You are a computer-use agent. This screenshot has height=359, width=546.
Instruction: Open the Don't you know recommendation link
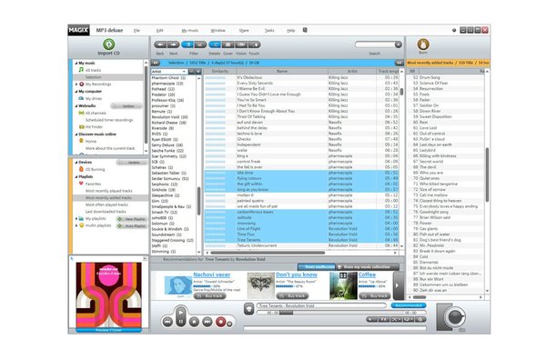click(x=297, y=274)
